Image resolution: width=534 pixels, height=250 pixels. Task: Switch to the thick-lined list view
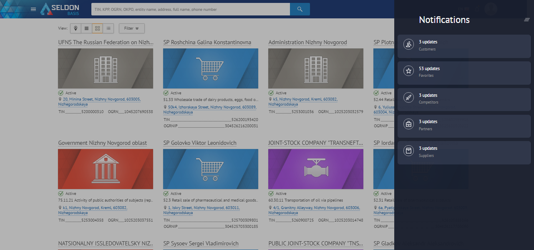(x=86, y=28)
